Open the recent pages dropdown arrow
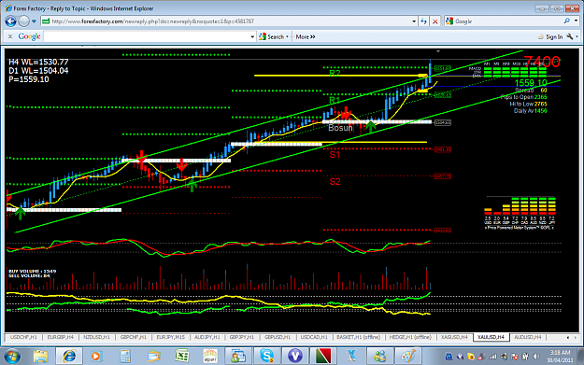 tap(34, 21)
